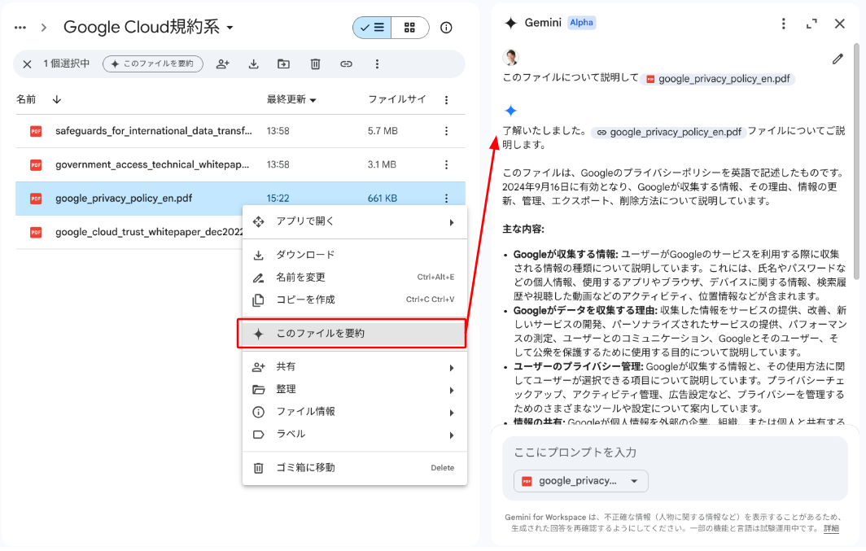Click the 15:22 timestamp of selected file
Image resolution: width=866 pixels, height=551 pixels.
click(278, 199)
